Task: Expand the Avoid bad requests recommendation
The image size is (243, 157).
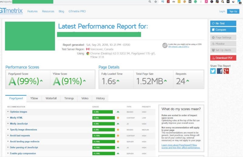Action: pyautogui.click(x=20, y=135)
